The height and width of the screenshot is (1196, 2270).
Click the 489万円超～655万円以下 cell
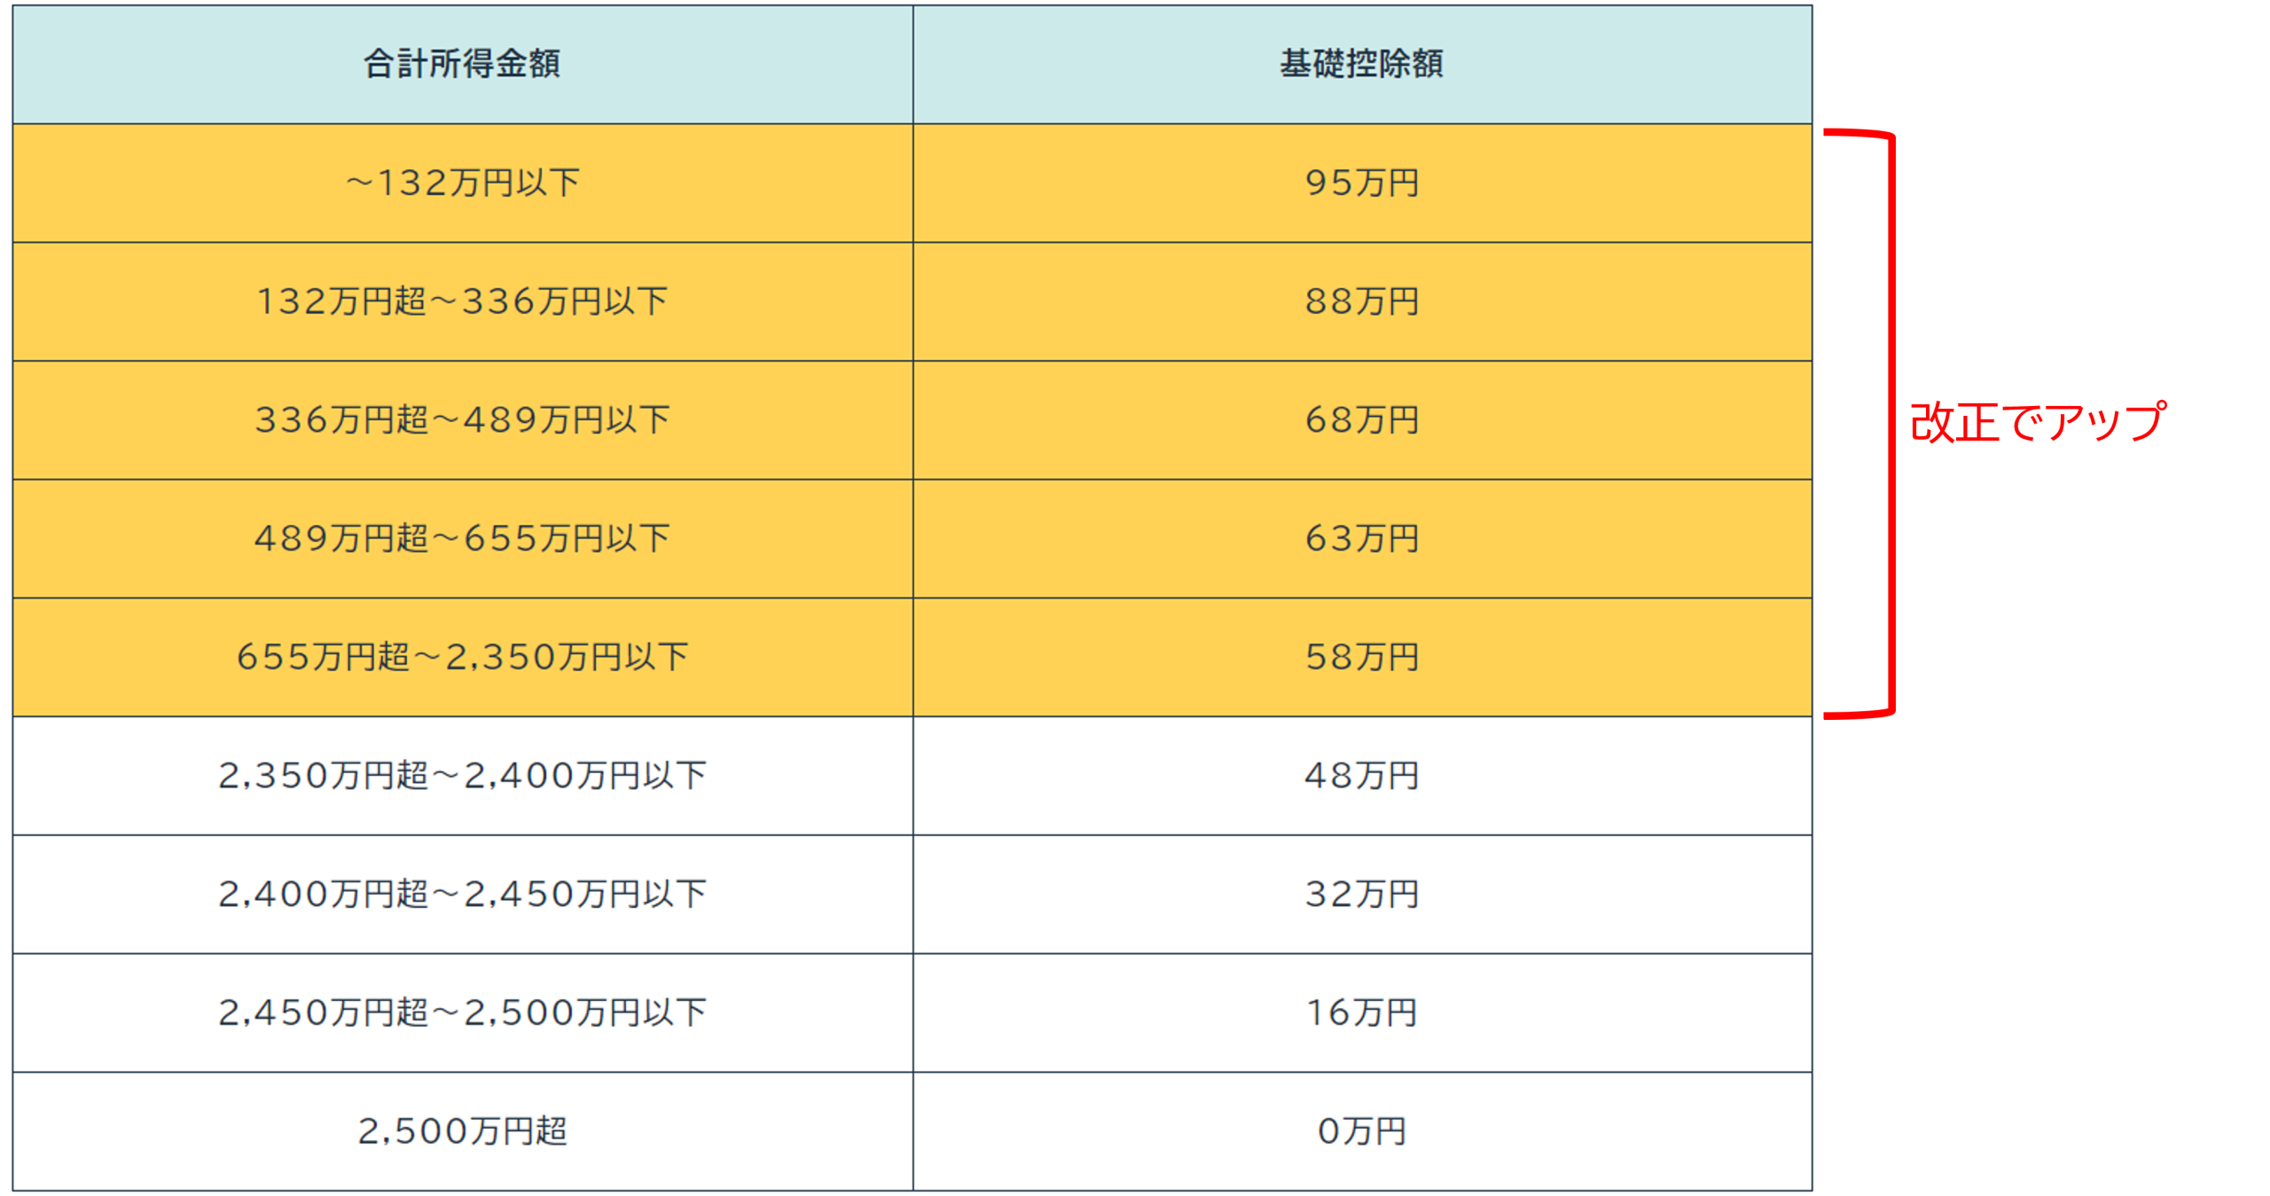coord(462,538)
